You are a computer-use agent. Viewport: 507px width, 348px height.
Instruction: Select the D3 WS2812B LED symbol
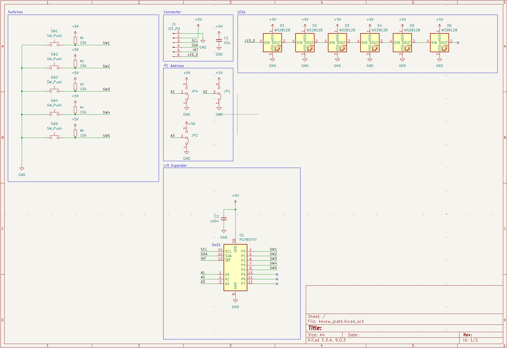[337, 43]
